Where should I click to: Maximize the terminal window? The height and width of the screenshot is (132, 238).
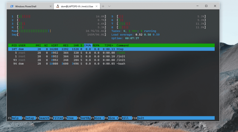coord(206,6)
